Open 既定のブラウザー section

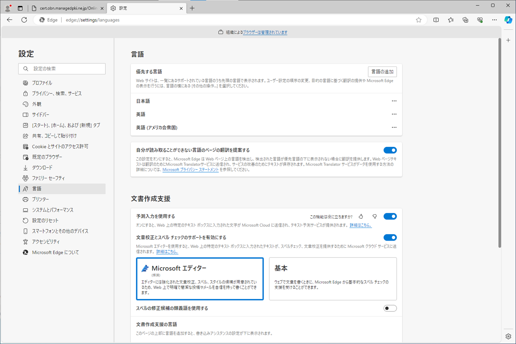(62, 157)
